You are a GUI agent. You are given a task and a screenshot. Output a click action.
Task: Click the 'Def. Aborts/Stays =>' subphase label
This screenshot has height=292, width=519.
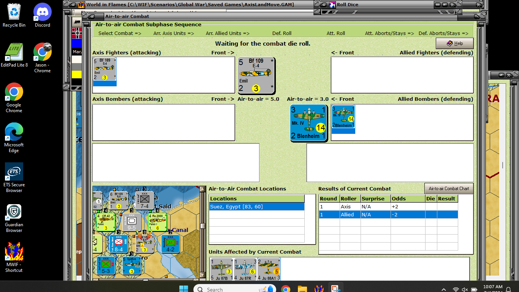coord(443,33)
